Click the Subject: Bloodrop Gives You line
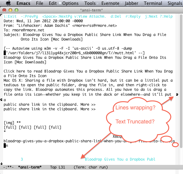The image size is (183, 174). point(85,35)
